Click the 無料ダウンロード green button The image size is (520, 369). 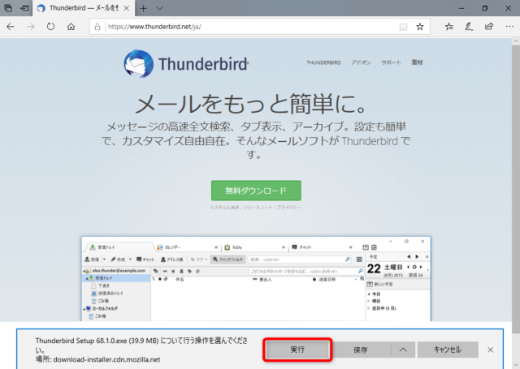point(256,191)
